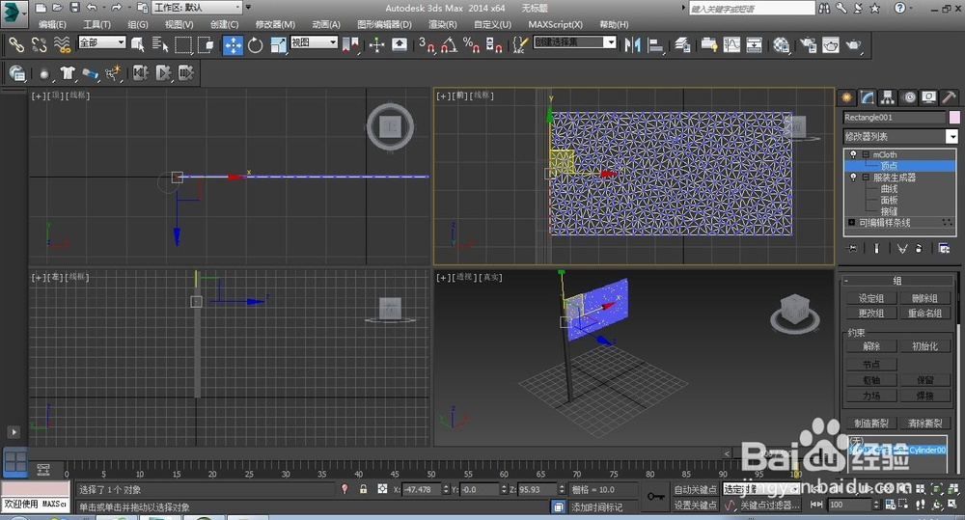
Task: Click the 制造撕裂 button
Action: [871, 424]
